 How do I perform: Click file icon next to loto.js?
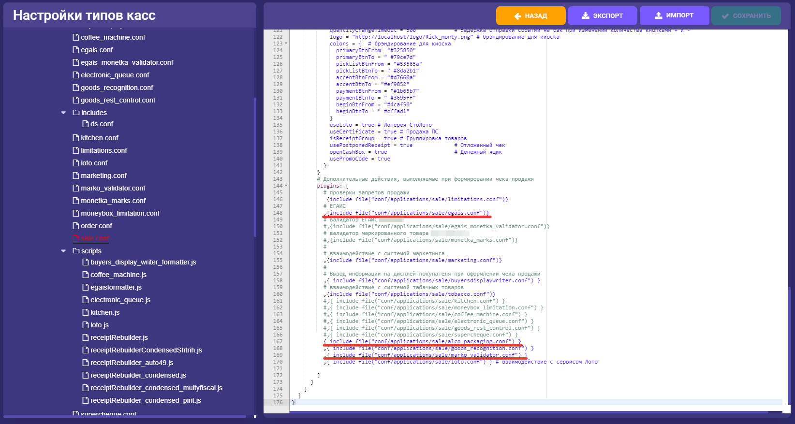86,325
